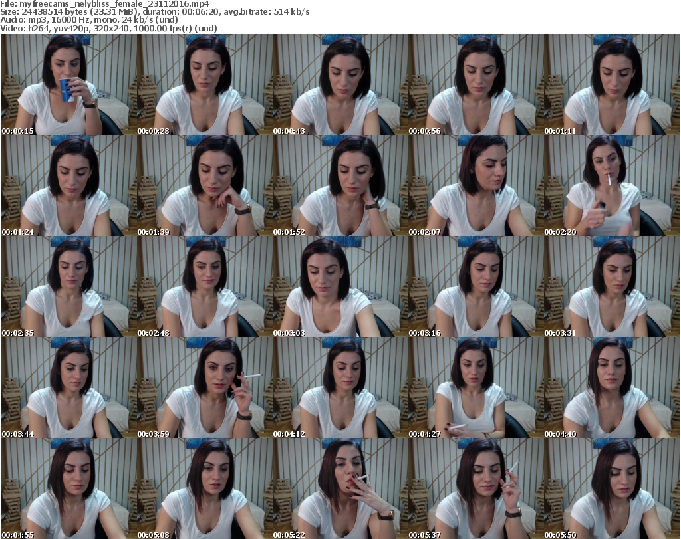Select the thumbnail timestamped 00:00:15
Viewport: 681px width, 539px height.
69,84
